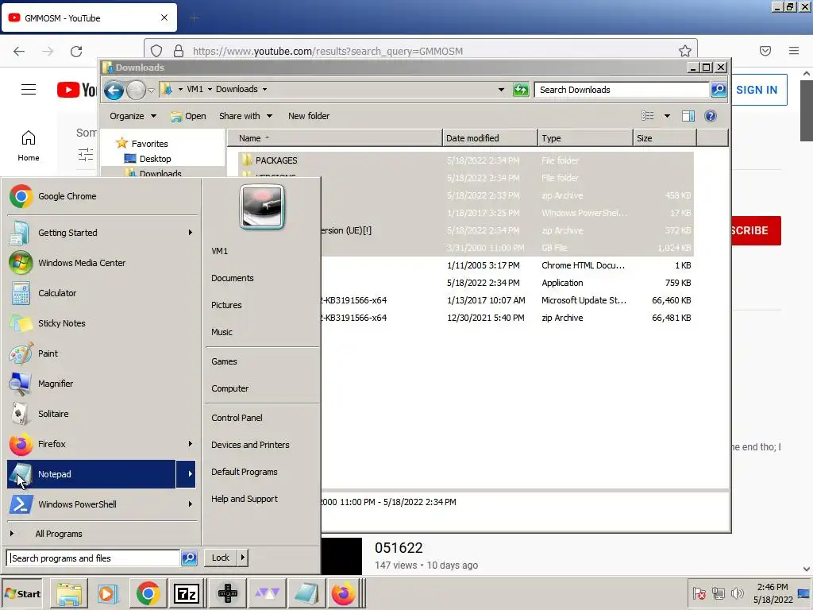Open 7-Zip from the taskbar

point(187,594)
